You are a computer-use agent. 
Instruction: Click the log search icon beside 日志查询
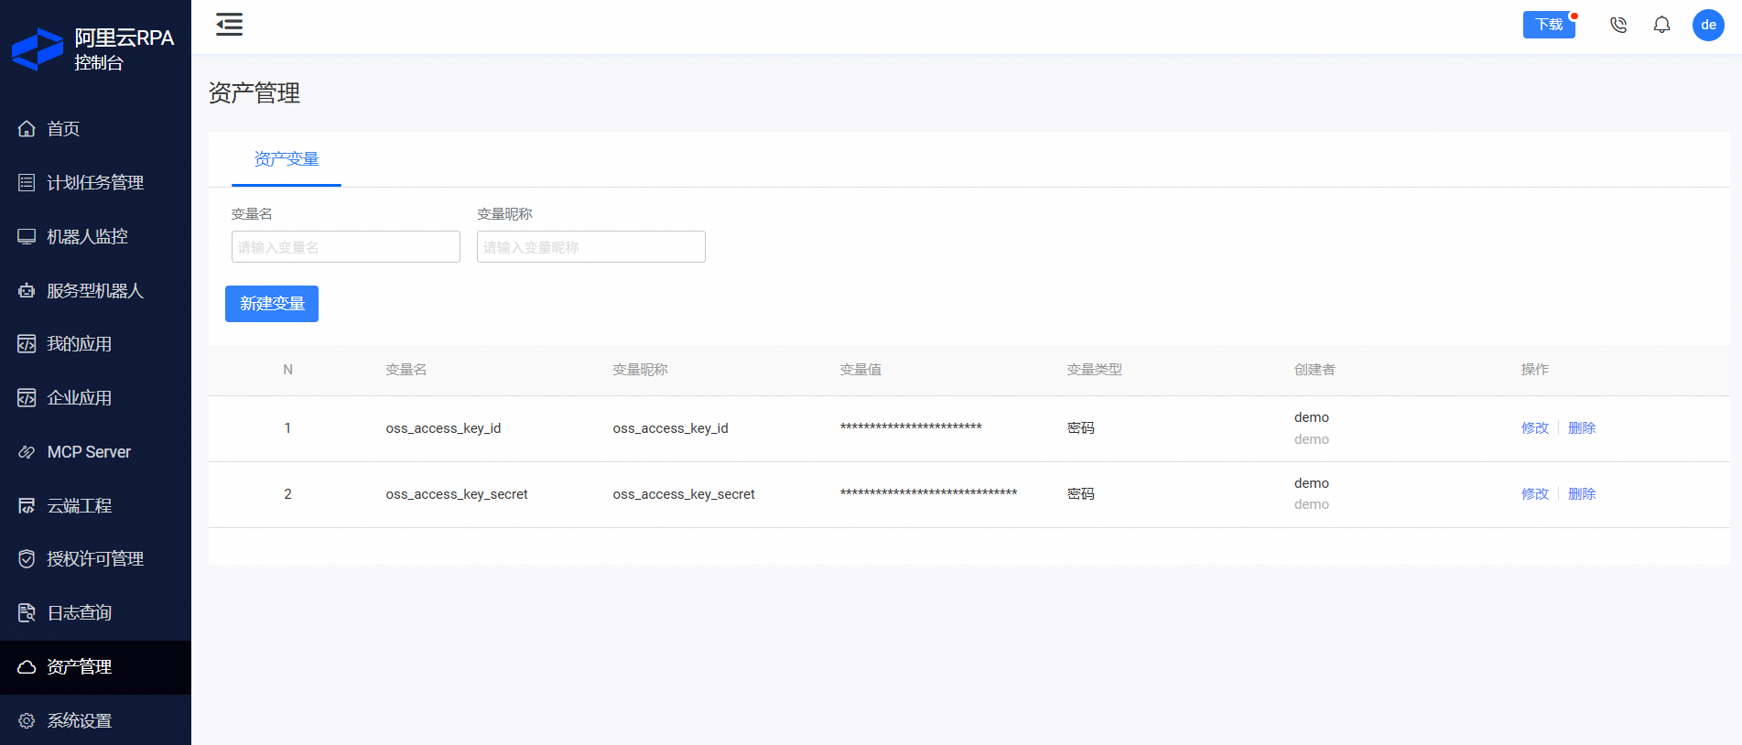click(27, 613)
